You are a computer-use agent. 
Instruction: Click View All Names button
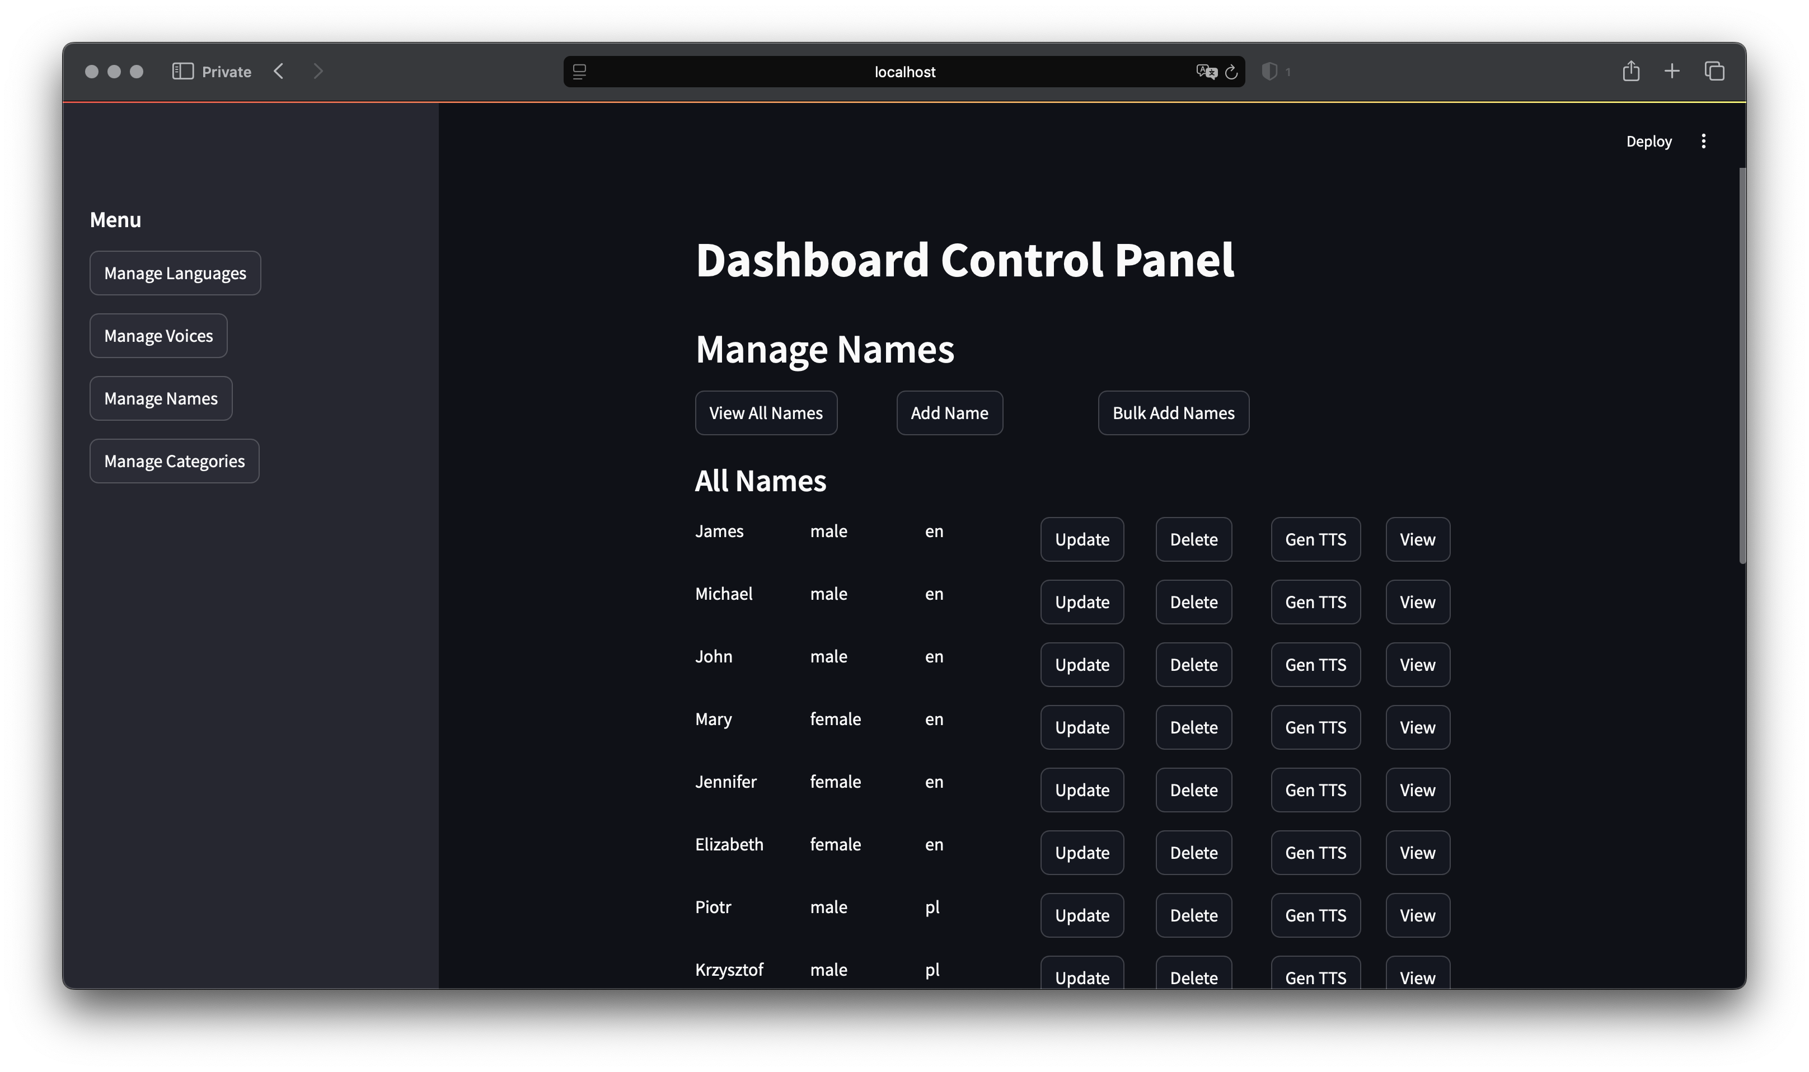[x=766, y=413]
